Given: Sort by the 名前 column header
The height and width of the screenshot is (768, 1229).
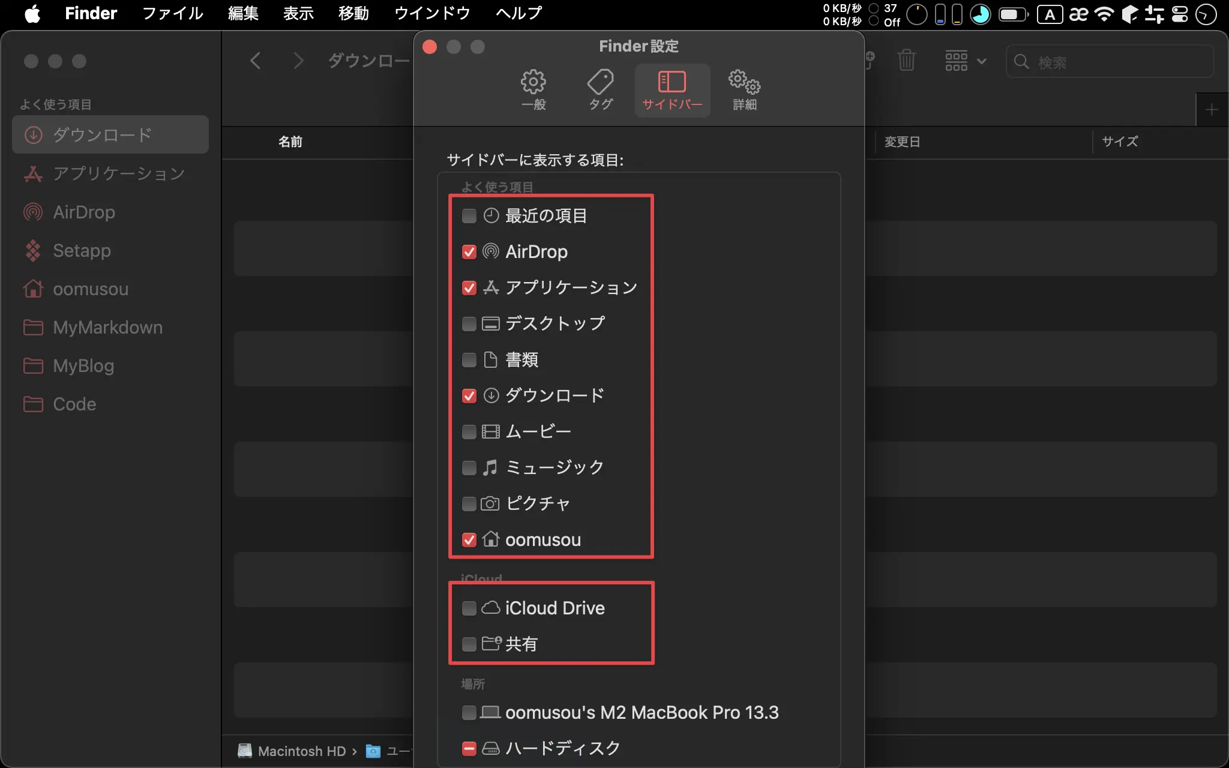Looking at the screenshot, I should [290, 142].
